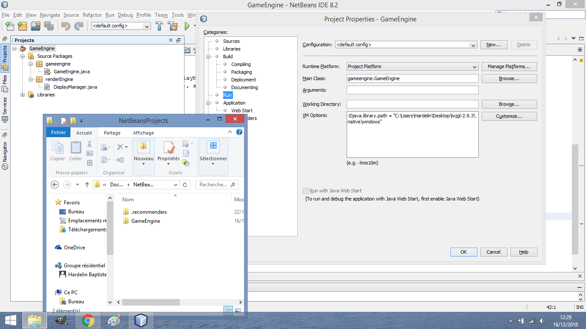Screen dimensions: 586x329
Task: Open toolbar default config dropdown
Action: click(x=147, y=26)
